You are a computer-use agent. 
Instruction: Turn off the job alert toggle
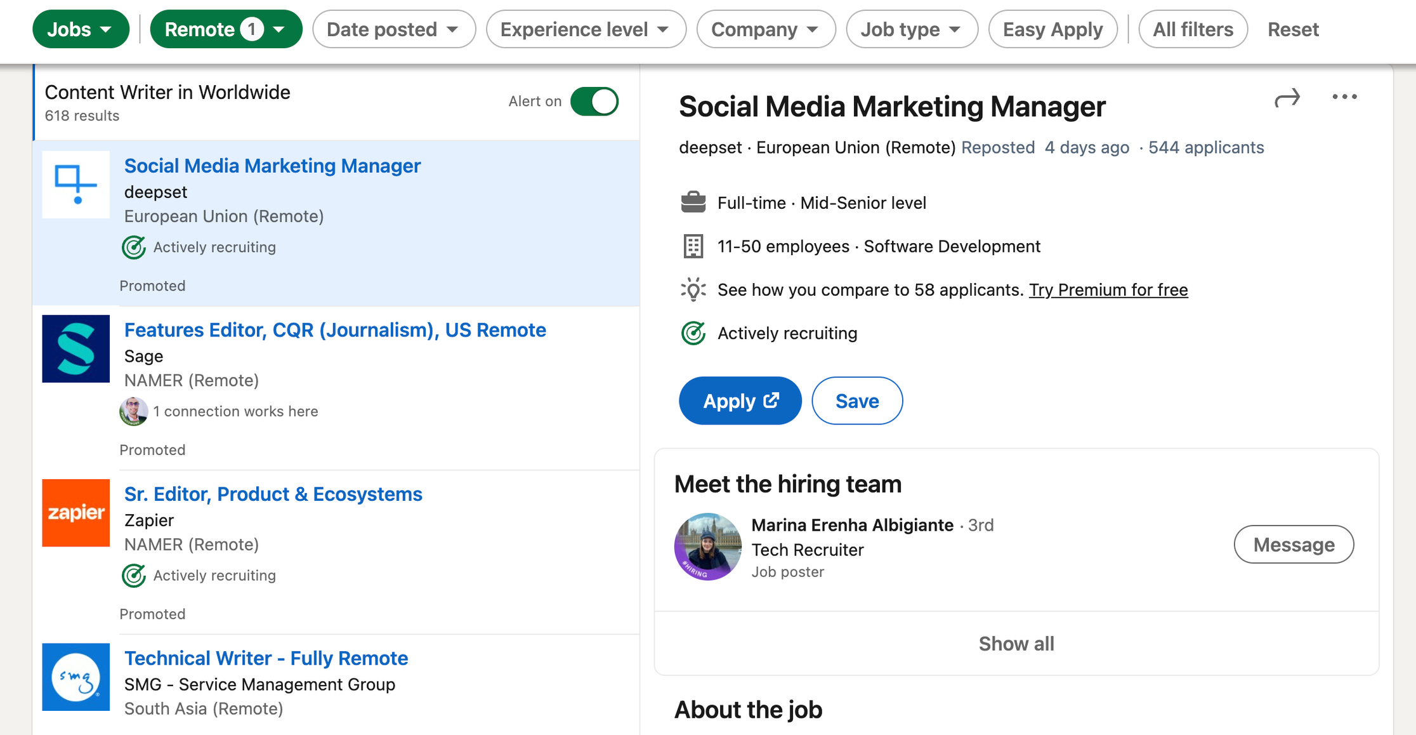pos(594,102)
